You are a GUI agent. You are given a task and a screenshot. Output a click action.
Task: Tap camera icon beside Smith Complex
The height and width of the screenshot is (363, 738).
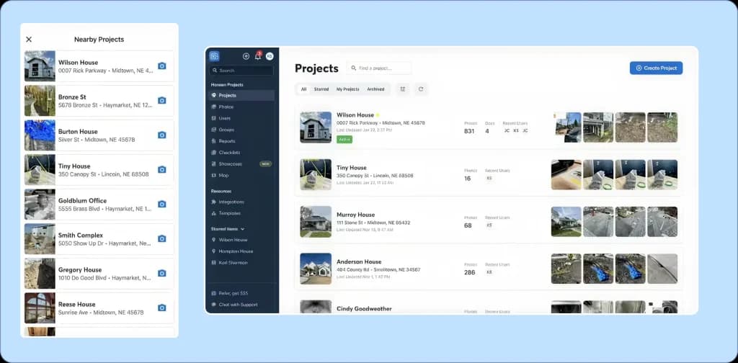coord(162,238)
